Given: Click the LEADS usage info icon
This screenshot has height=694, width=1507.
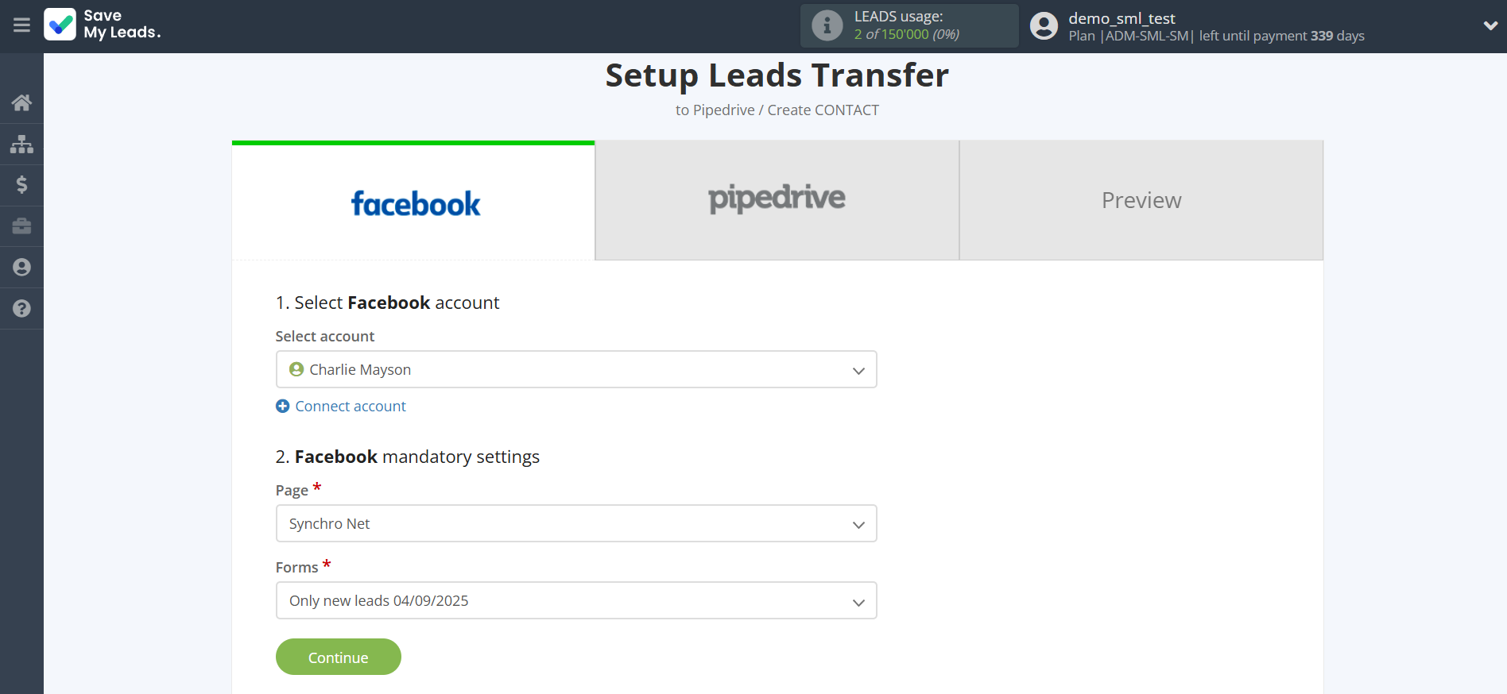Looking at the screenshot, I should pyautogui.click(x=827, y=25).
